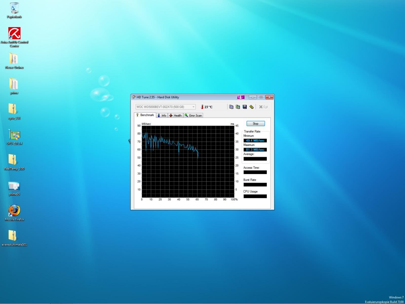Click the Access Time result field
Screen dimensions: 405x304
[x=255, y=172]
